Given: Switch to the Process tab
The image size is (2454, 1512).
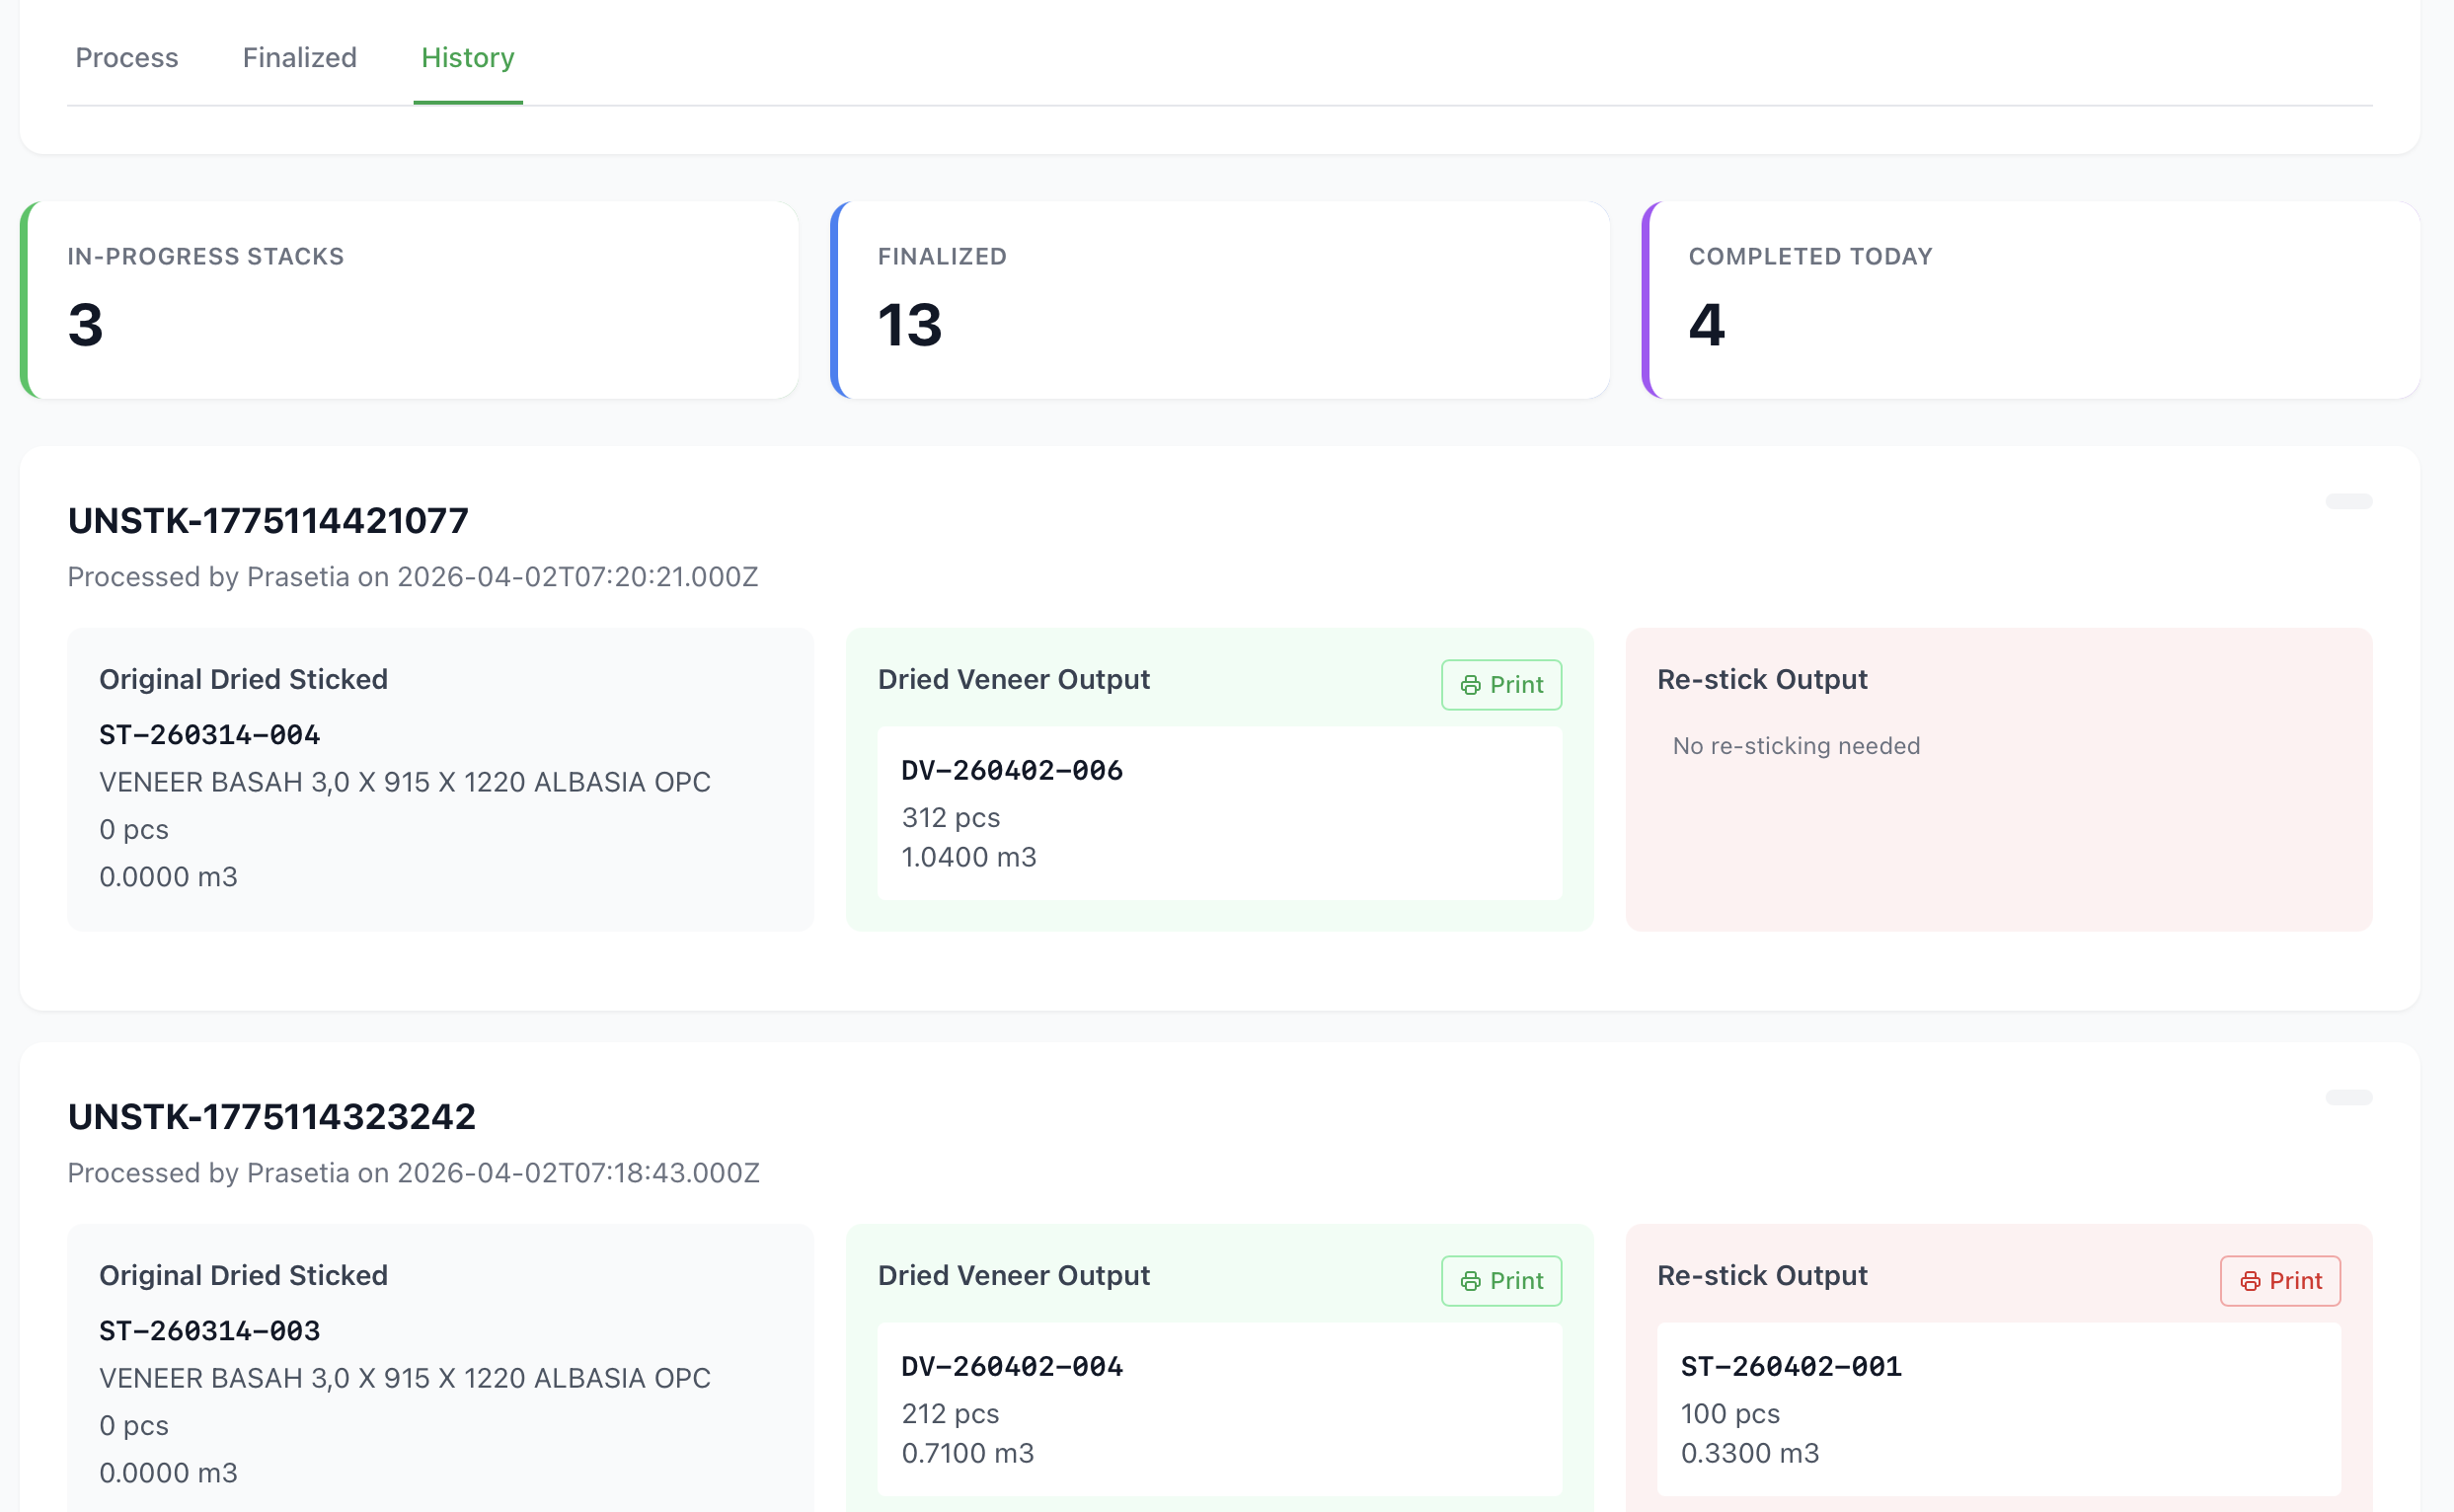Looking at the screenshot, I should (127, 58).
